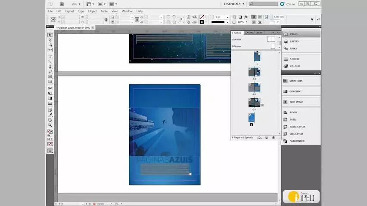Switch to the Layers tab

249,33
